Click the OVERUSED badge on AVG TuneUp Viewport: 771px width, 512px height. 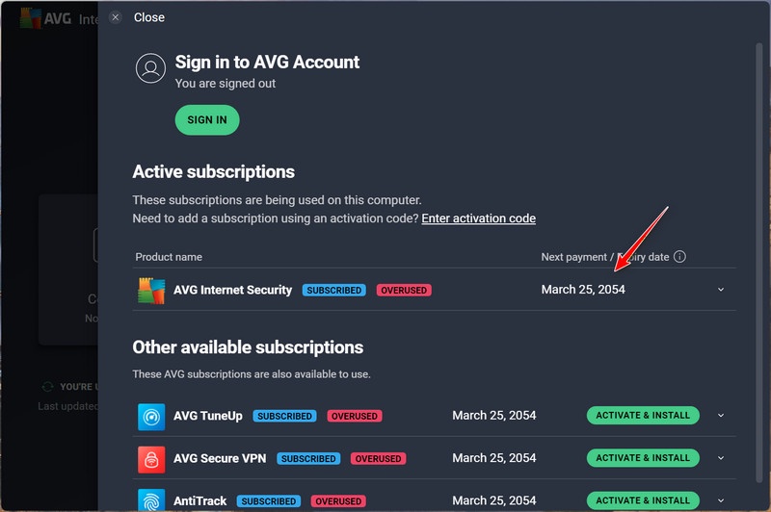[355, 416]
